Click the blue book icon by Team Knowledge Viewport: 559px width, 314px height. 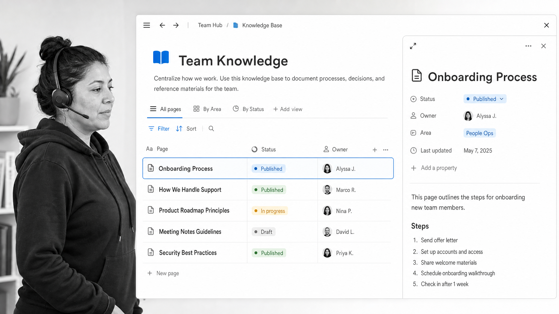point(161,57)
